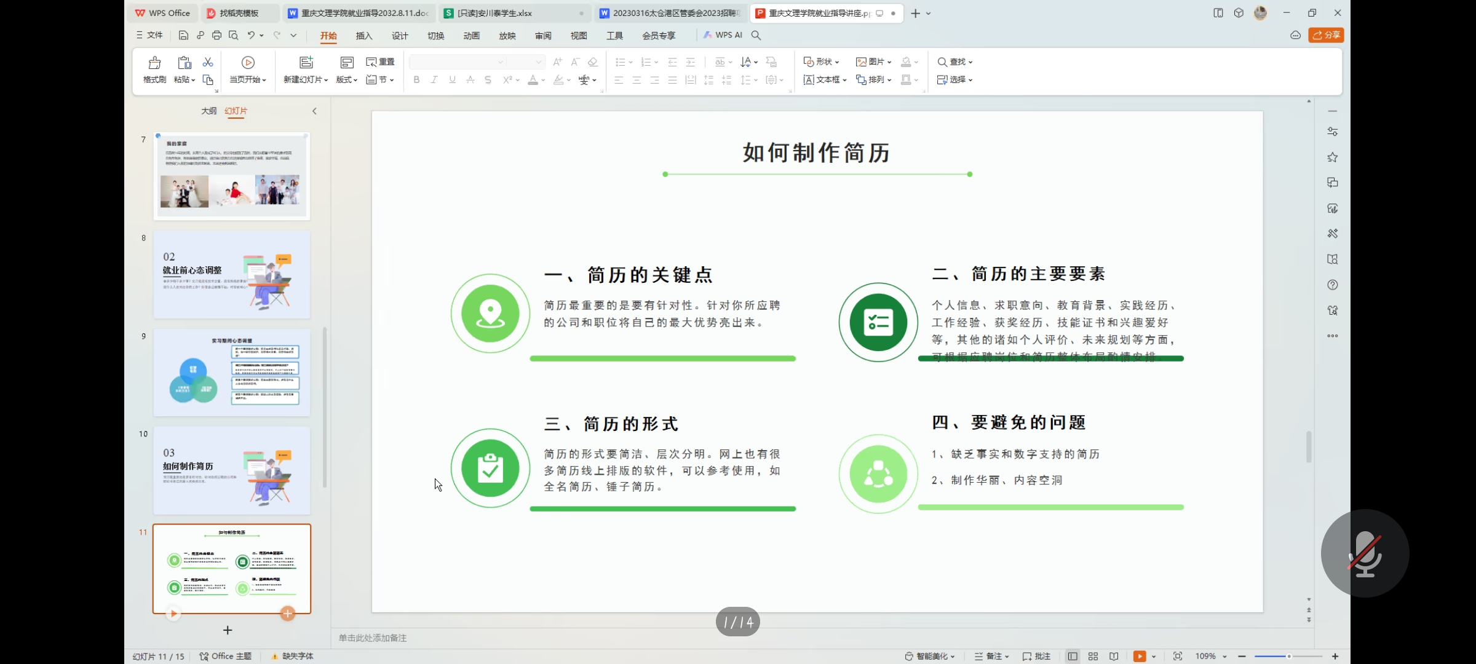Click the Find (查找) magnifier icon

point(942,62)
